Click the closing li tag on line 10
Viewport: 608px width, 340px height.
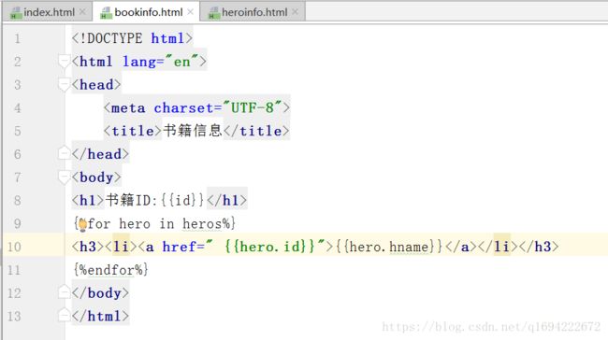point(498,247)
